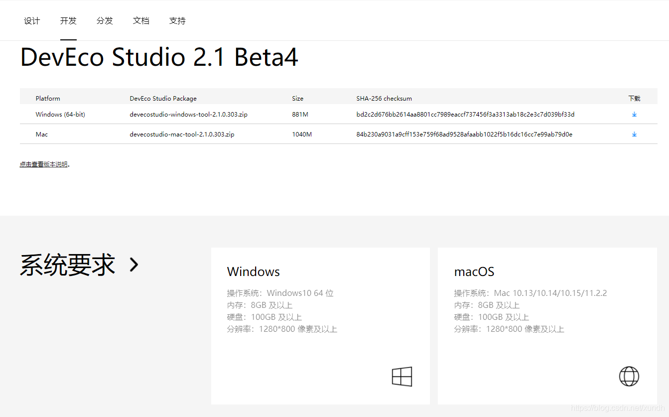
Task: Click the 881M size value
Action: point(300,115)
